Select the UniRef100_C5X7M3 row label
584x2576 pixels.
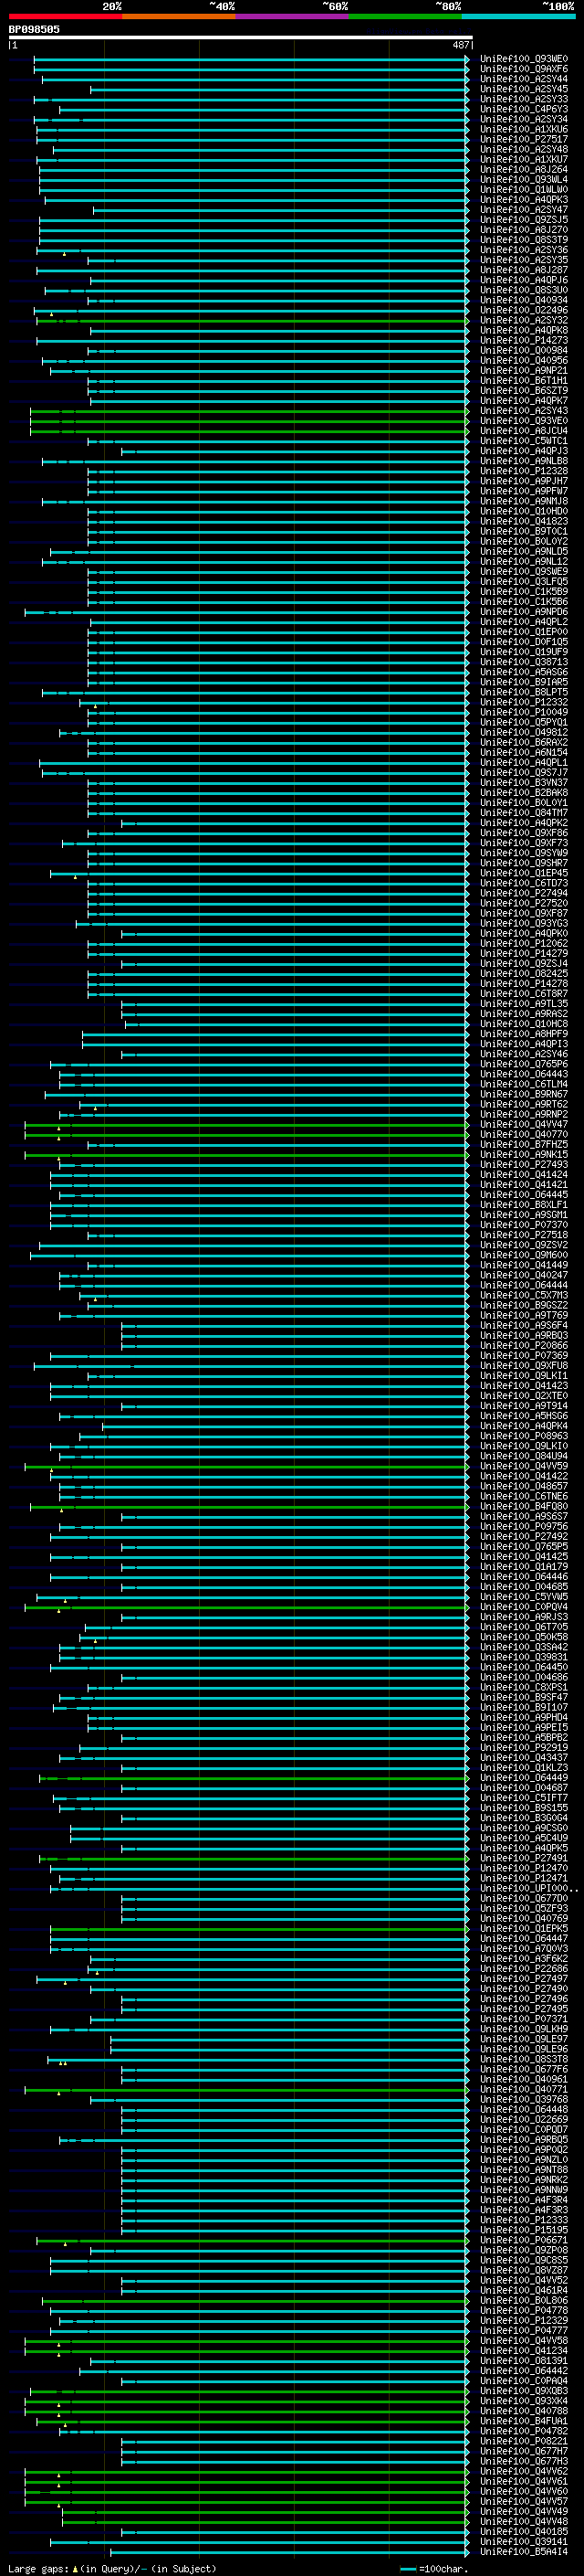[524, 1296]
